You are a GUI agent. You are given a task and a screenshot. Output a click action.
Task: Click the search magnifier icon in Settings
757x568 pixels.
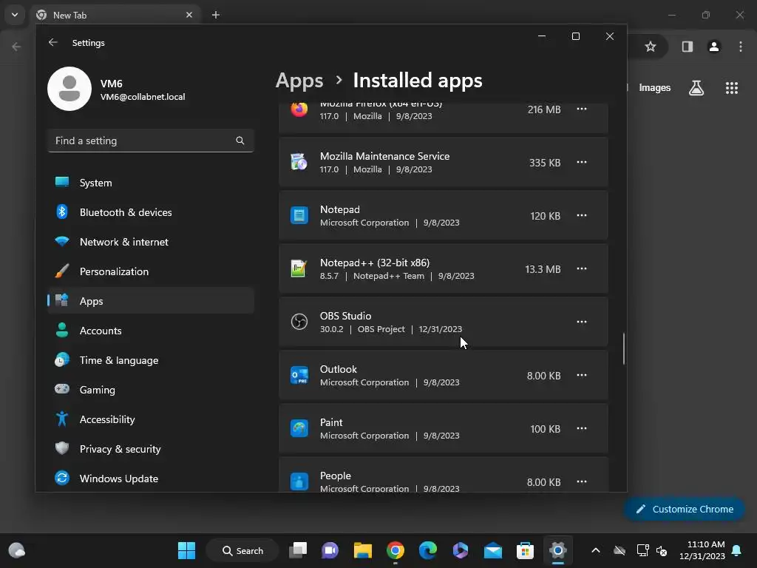[240, 141]
